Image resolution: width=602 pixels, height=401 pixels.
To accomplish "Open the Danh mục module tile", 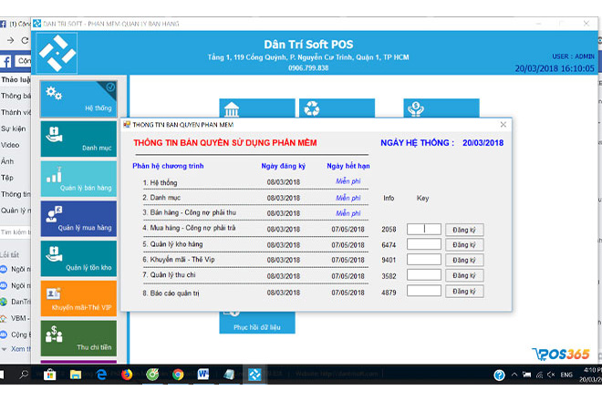I will [78, 139].
